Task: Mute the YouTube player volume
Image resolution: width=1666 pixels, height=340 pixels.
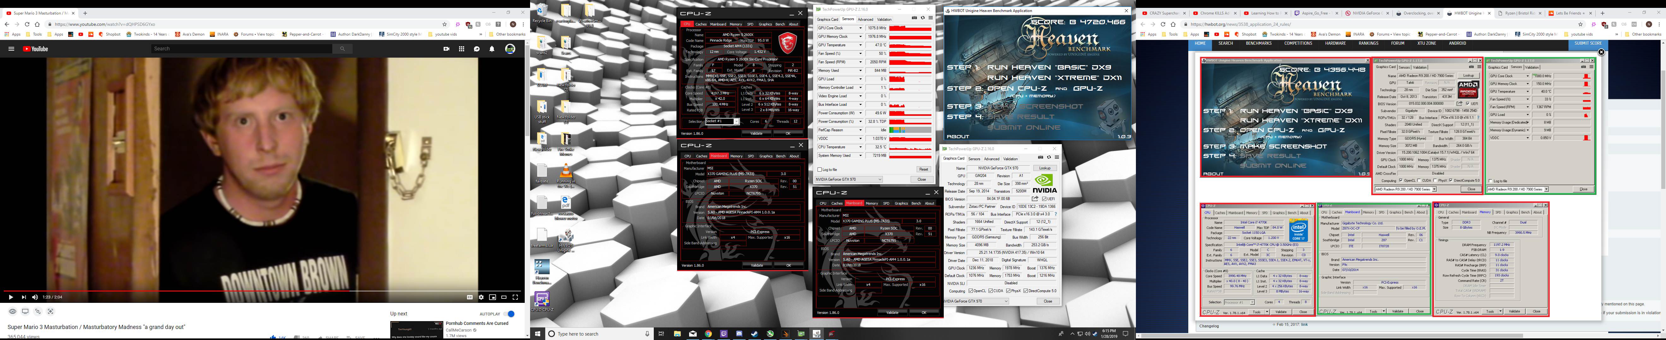Action: pyautogui.click(x=35, y=297)
